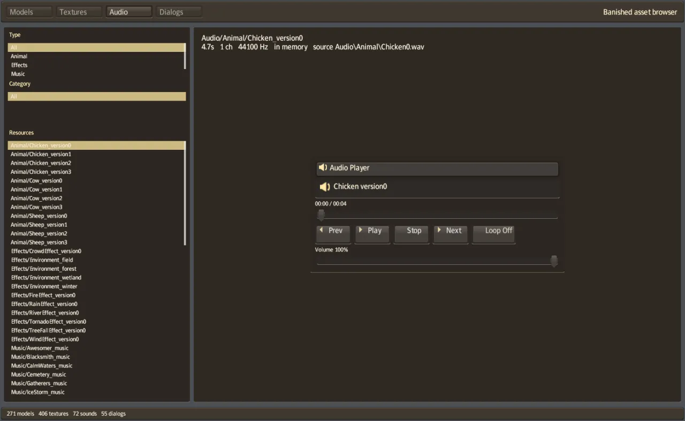
Task: Click the Audio/Animal/Chicken_version0 path header
Action: pos(252,38)
